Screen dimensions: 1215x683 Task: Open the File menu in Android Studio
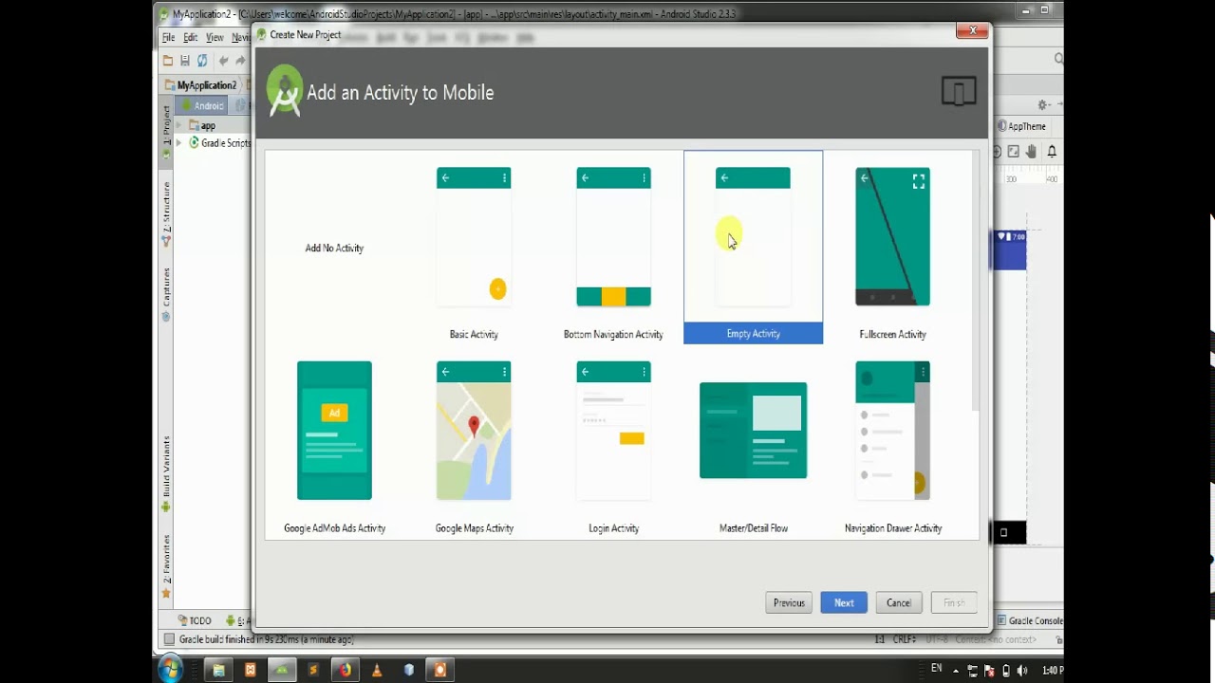[x=168, y=37]
